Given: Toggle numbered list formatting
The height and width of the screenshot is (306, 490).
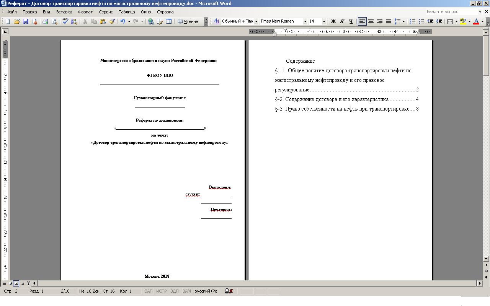Looking at the screenshot, I should point(413,21).
